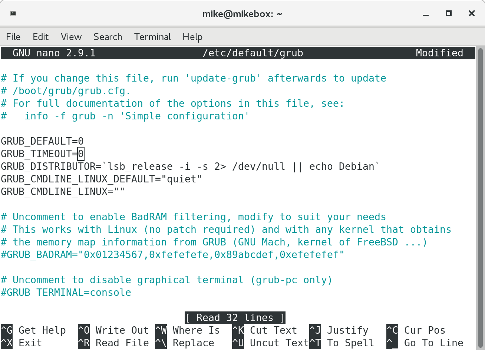This screenshot has width=485, height=350.
Task: Click the vertical scrollbar of the terminal
Action: click(480, 185)
